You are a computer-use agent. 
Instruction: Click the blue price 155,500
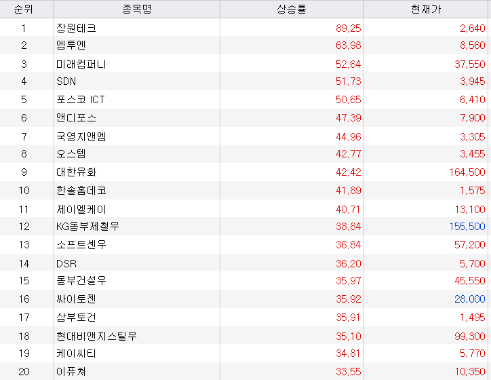click(x=467, y=226)
